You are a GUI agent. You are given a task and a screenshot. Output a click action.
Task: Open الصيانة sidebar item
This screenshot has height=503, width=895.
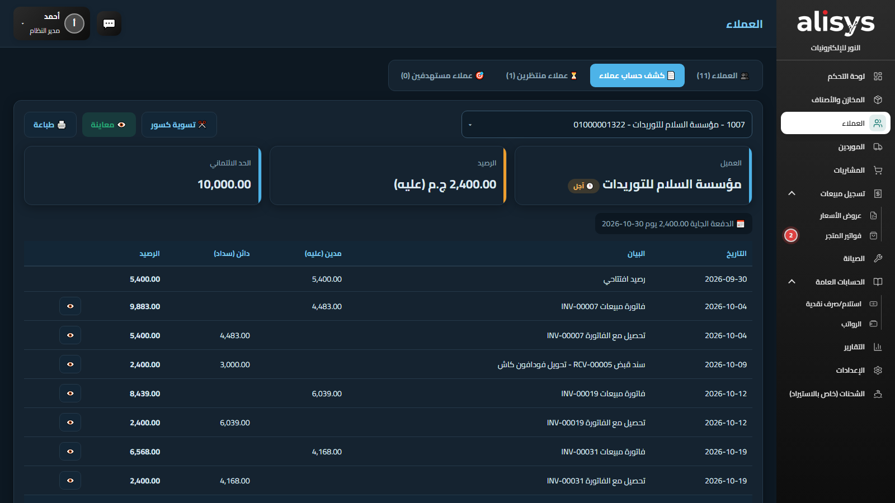[x=835, y=258]
